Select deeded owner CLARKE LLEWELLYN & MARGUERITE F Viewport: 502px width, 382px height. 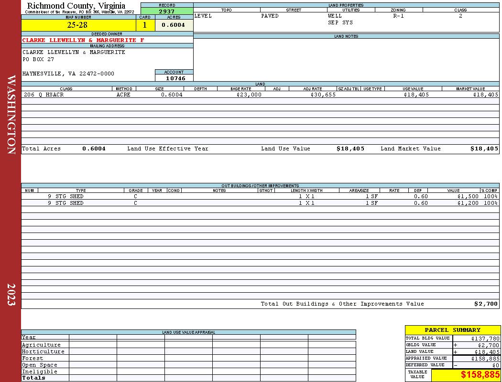[x=83, y=40]
